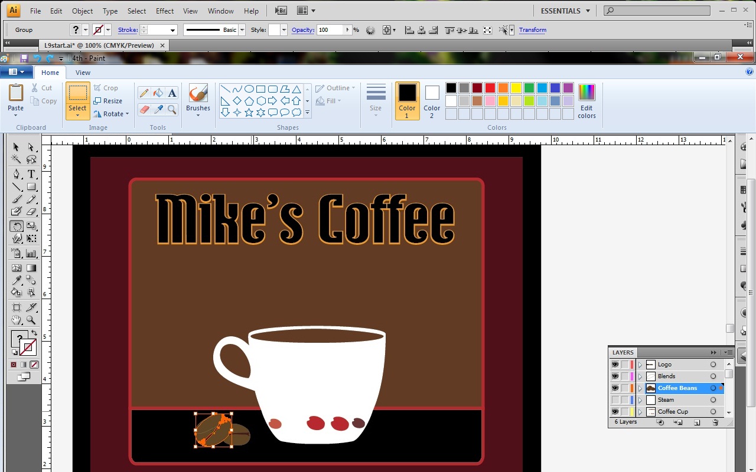The image size is (756, 472).
Task: Switch to the View tab in Paint
Action: [x=83, y=72]
